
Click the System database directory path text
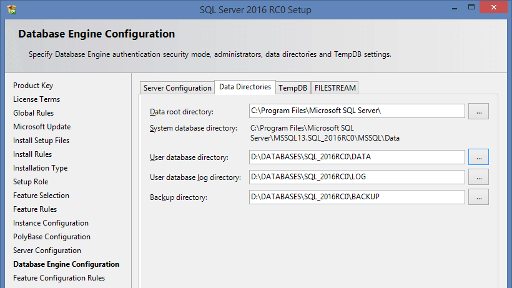click(x=325, y=133)
